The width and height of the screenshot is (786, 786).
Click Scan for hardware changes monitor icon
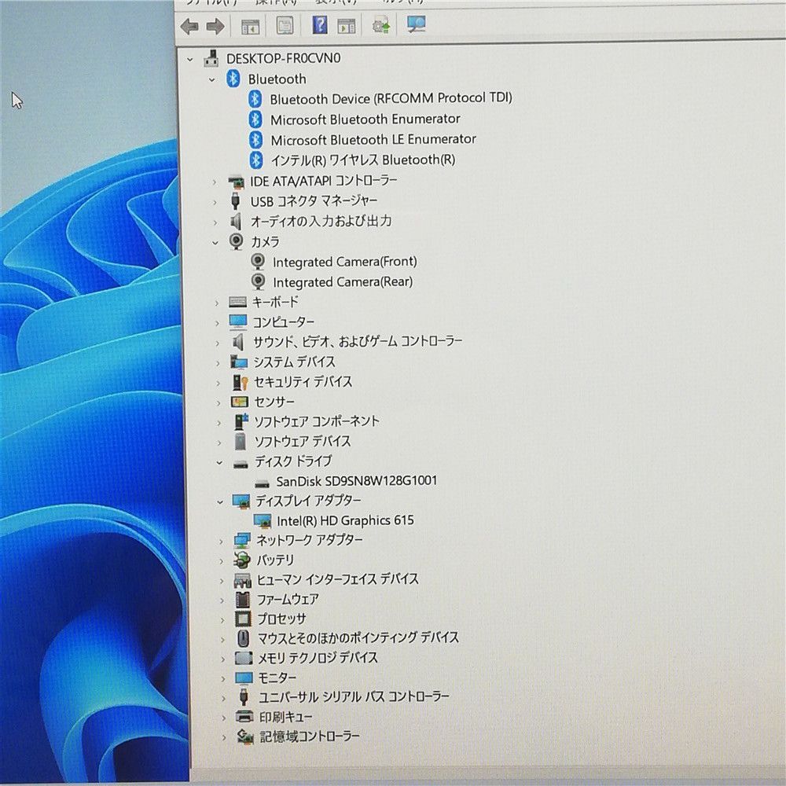pyautogui.click(x=416, y=25)
